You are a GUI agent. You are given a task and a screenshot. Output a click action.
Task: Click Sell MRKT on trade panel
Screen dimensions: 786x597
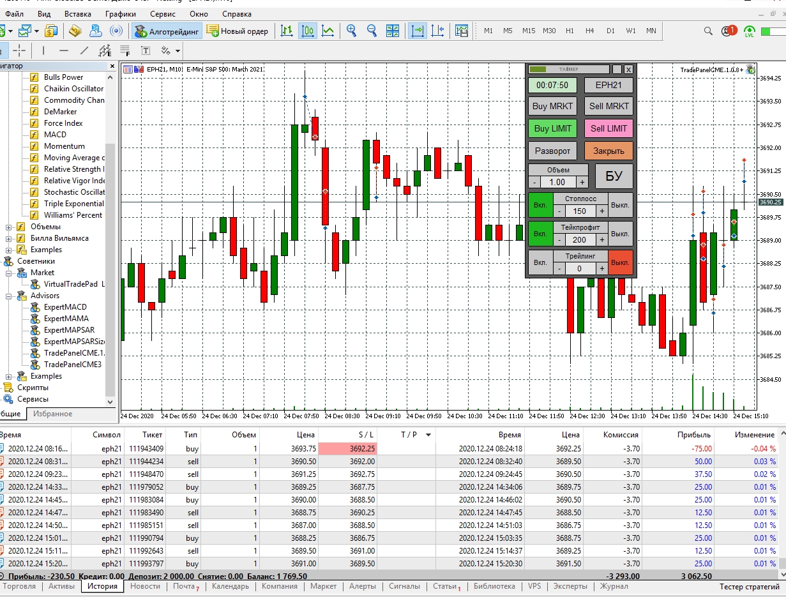tap(608, 106)
